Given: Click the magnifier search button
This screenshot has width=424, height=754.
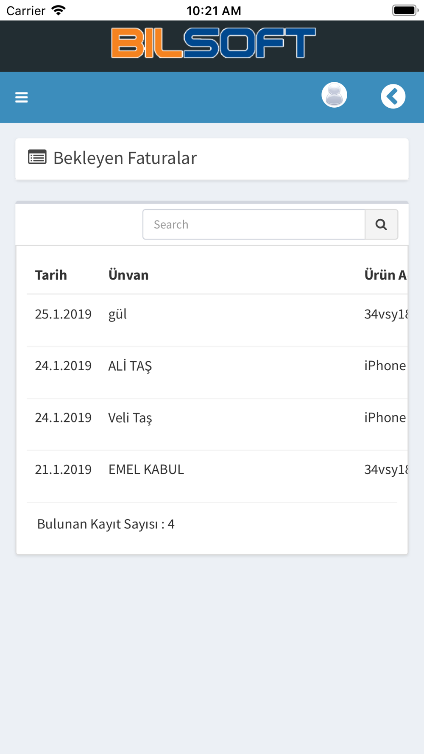Looking at the screenshot, I should (381, 224).
